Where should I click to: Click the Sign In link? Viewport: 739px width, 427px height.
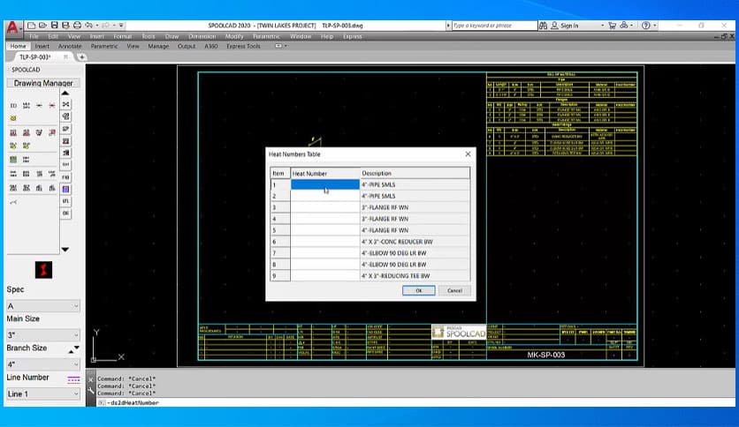tap(569, 26)
